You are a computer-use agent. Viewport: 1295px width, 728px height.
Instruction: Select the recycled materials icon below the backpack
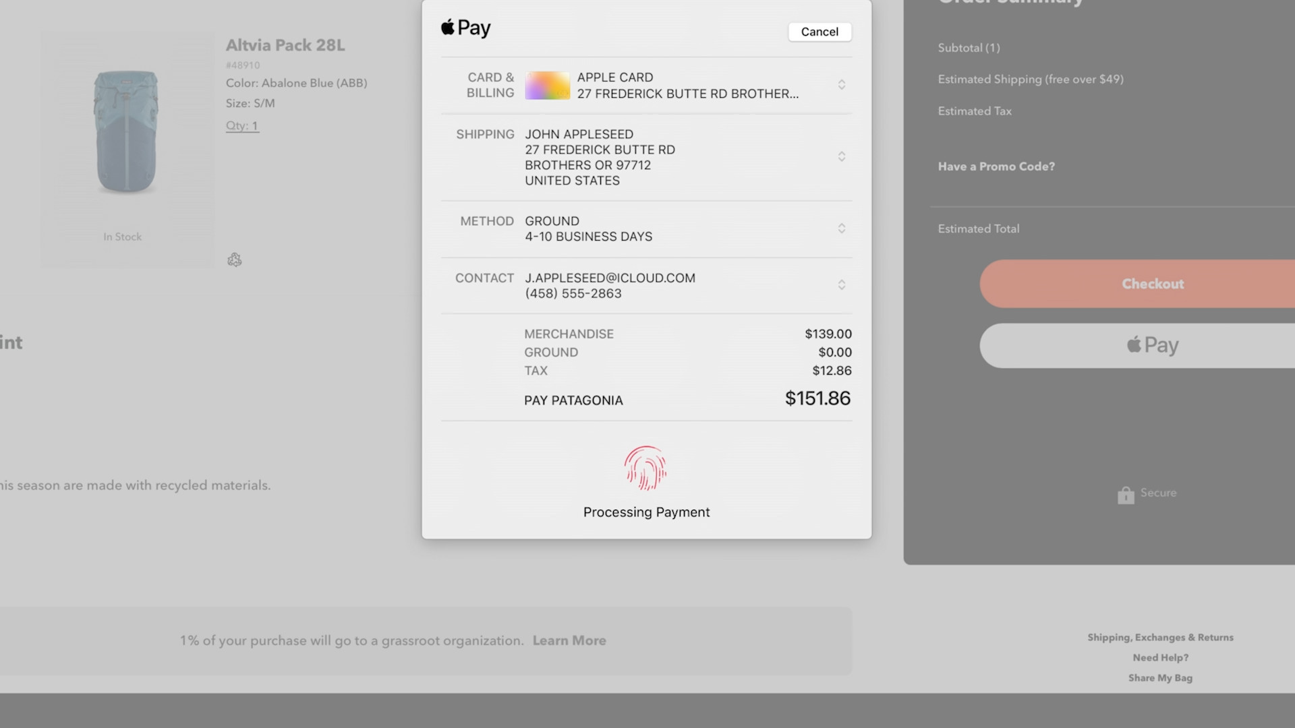(x=234, y=260)
